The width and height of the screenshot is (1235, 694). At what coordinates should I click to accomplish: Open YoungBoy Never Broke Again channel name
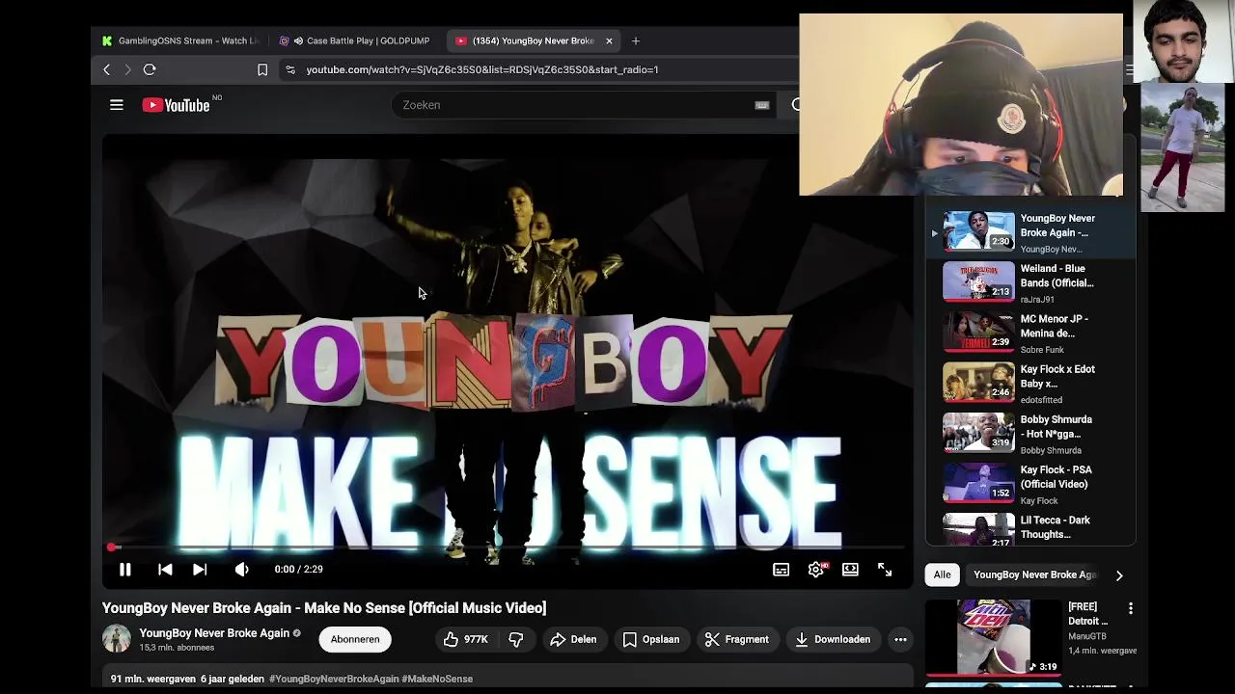coord(214,633)
